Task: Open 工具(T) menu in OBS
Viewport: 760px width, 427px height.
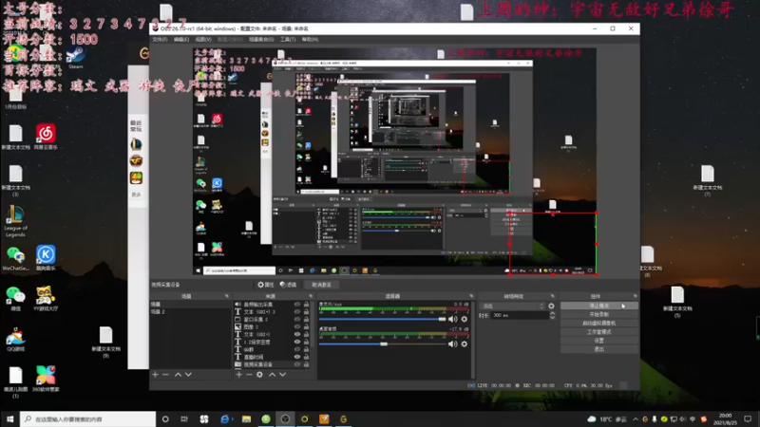Action: pos(288,39)
